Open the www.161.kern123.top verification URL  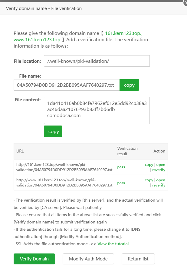pyautogui.click(x=161, y=180)
